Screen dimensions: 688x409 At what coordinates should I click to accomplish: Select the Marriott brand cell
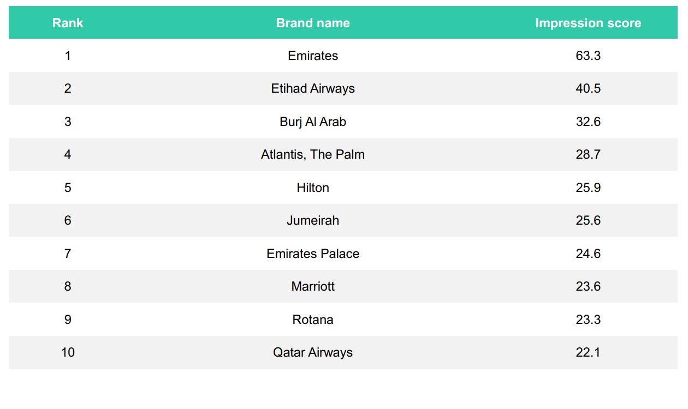[x=313, y=286]
